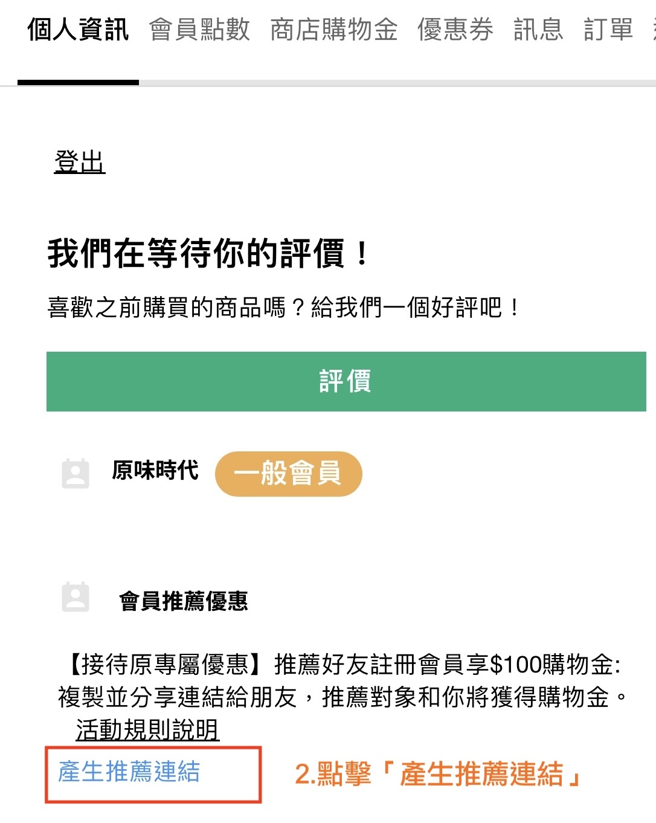Go to the 優惠券 tab
The width and height of the screenshot is (656, 823).
(455, 30)
